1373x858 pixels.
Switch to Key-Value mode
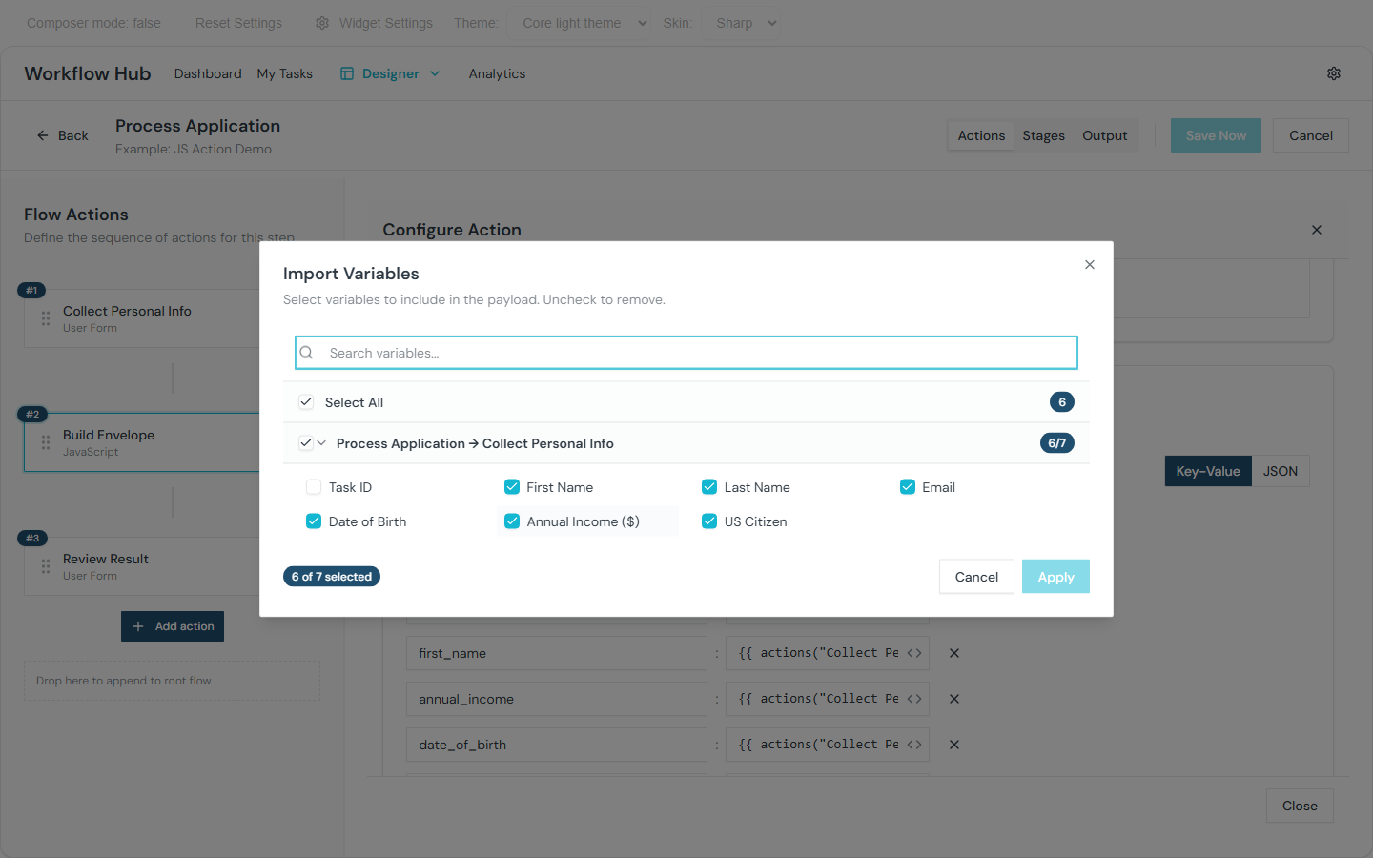coord(1207,471)
